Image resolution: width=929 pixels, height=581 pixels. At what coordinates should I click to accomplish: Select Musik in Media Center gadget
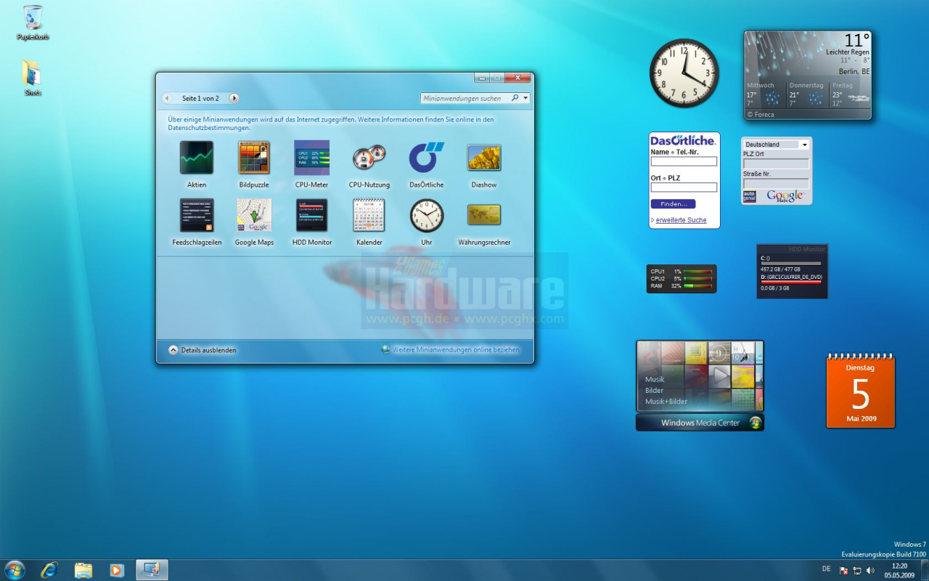coord(655,379)
